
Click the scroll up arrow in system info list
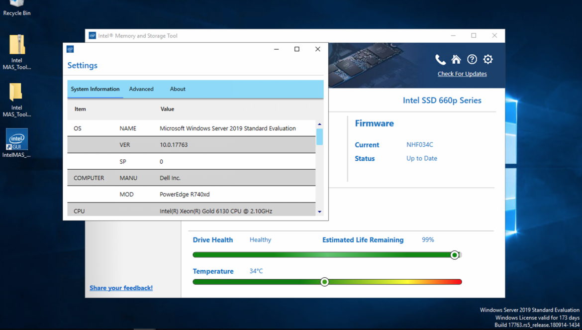[319, 124]
